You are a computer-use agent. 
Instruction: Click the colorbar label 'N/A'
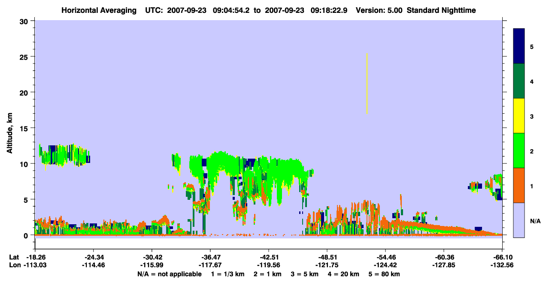coord(535,221)
